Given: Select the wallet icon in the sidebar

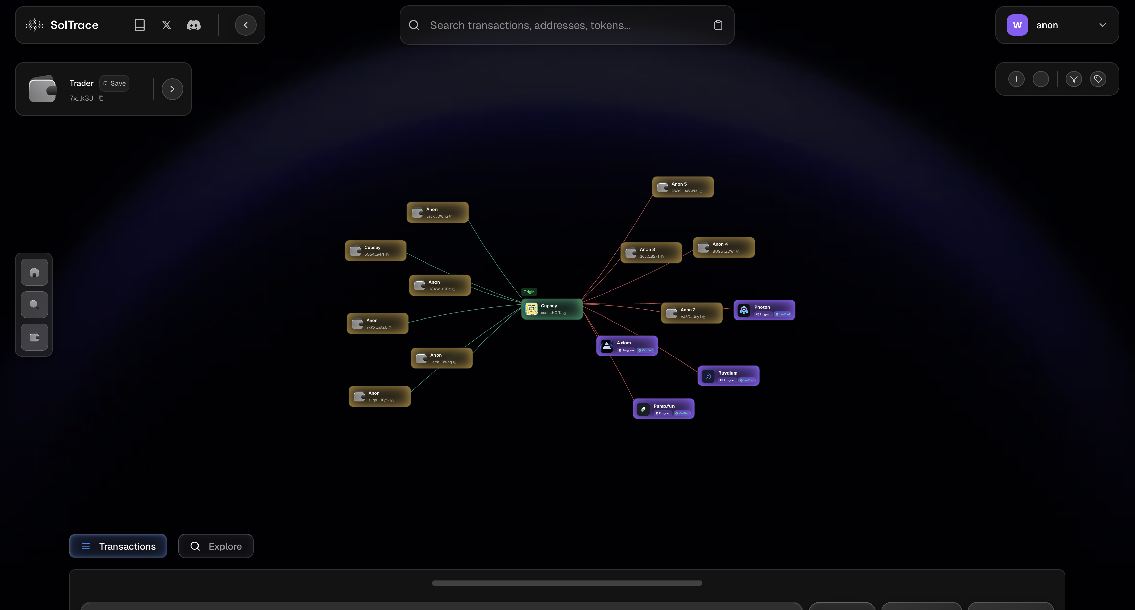Looking at the screenshot, I should point(34,337).
